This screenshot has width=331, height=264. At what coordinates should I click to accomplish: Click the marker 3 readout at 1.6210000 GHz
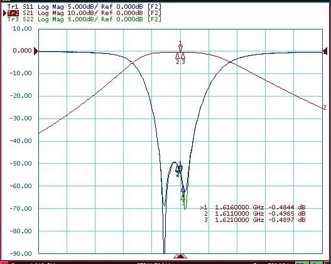[x=255, y=220]
